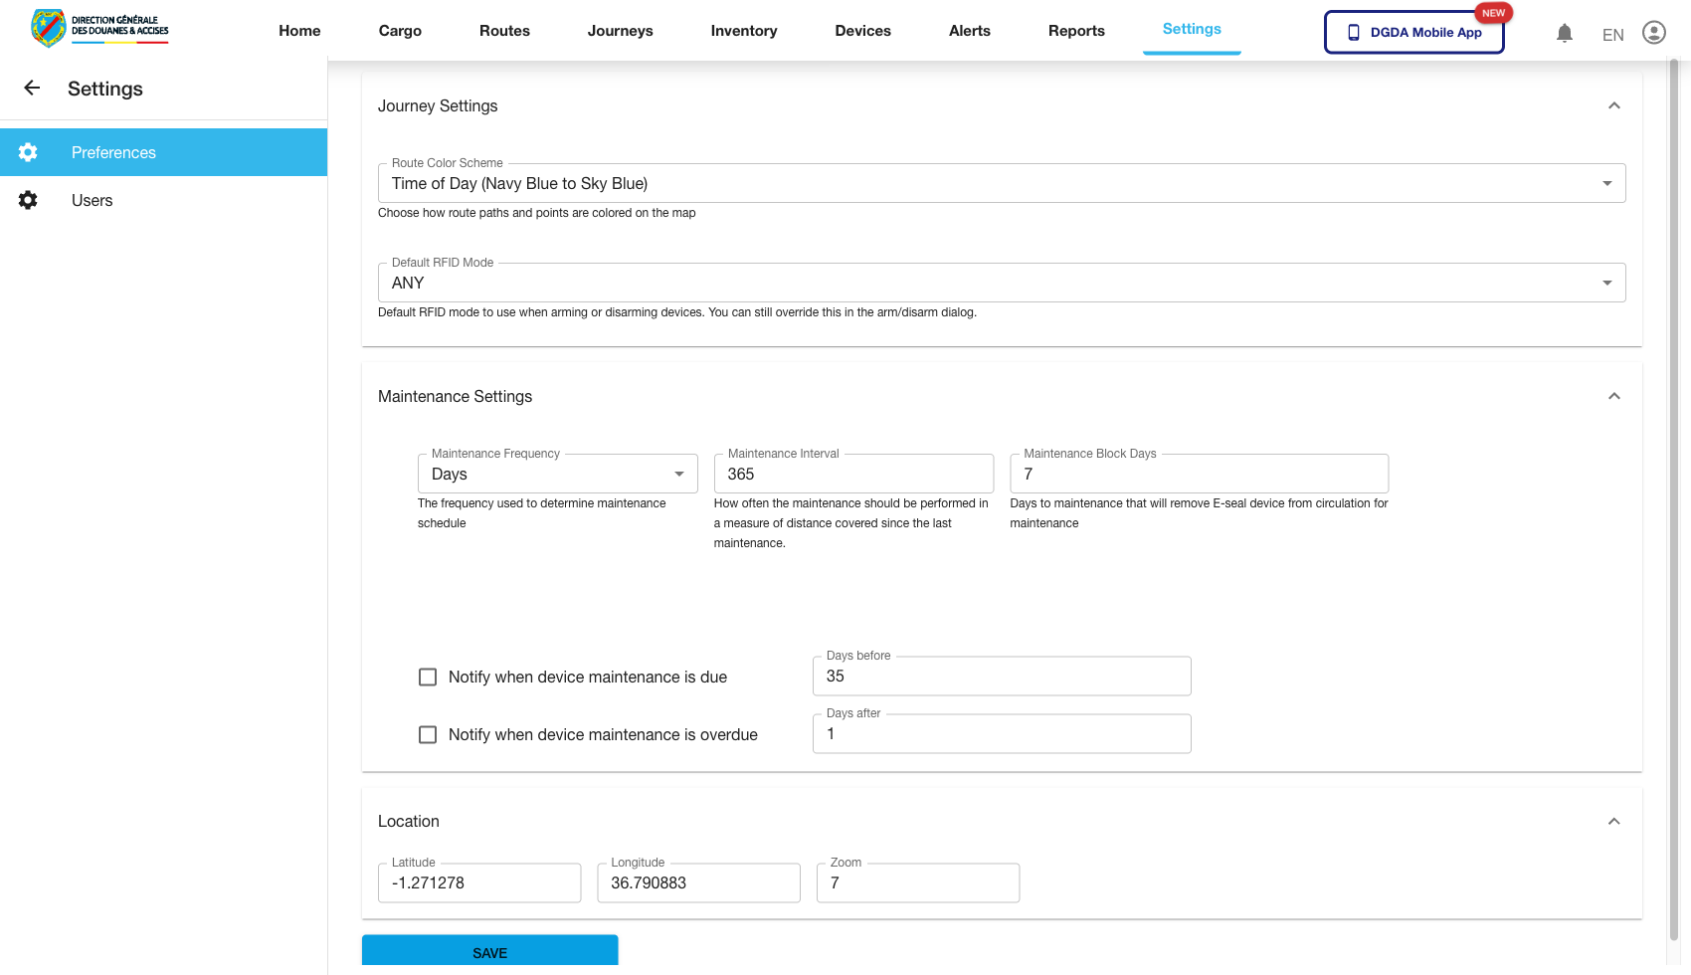1691x975 pixels.
Task: Enable notify when device maintenance is overdue
Action: click(x=428, y=734)
